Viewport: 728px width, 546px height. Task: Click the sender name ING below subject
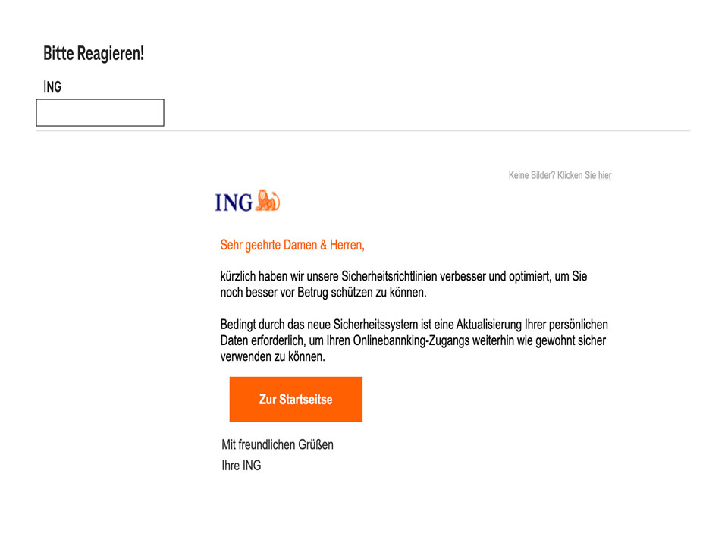[52, 86]
